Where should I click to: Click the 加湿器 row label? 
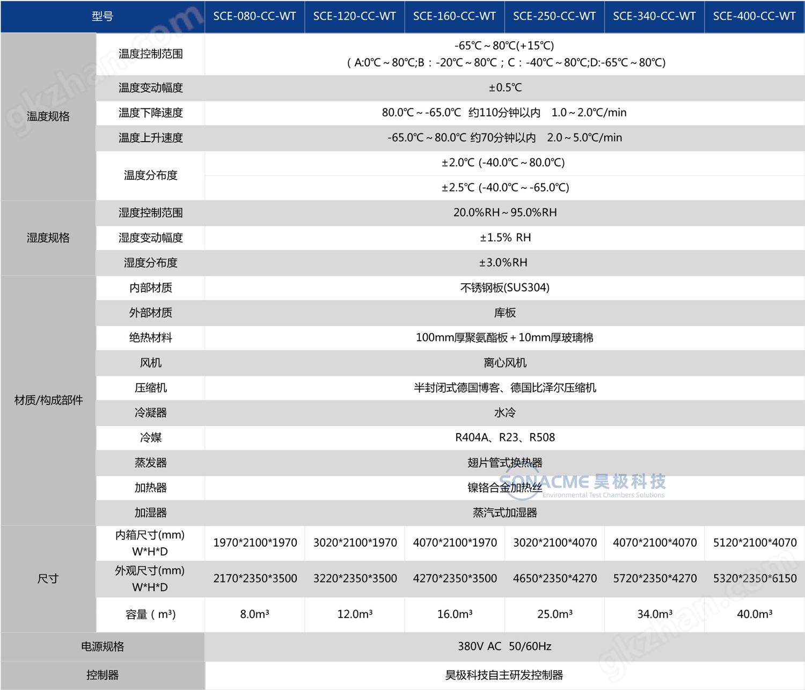(x=150, y=513)
